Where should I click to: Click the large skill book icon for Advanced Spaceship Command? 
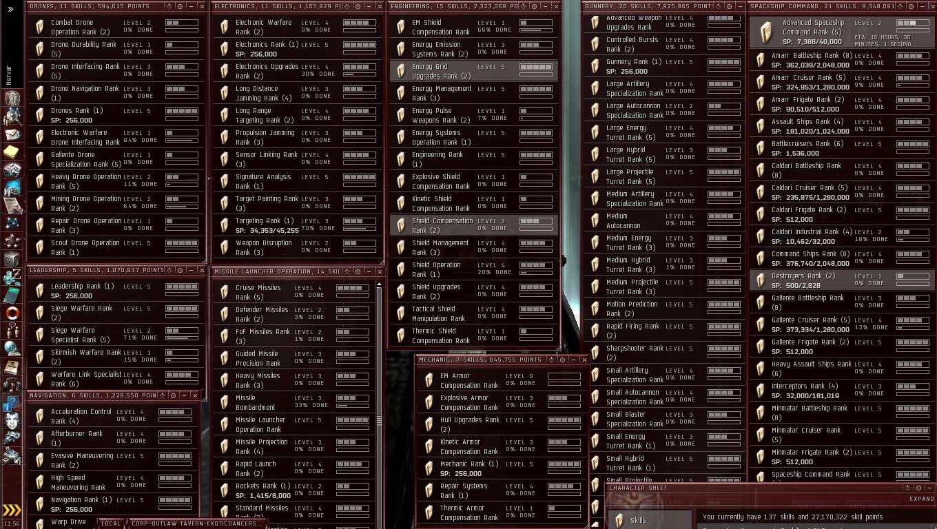pyautogui.click(x=765, y=32)
